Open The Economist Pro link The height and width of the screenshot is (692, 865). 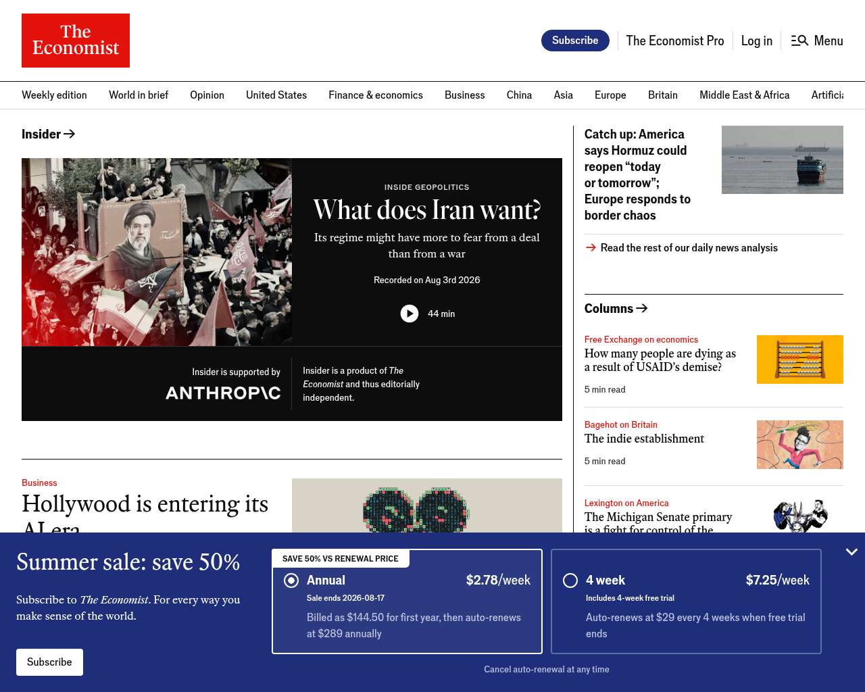pyautogui.click(x=675, y=41)
